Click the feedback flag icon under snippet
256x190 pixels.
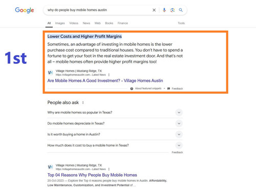pyautogui.click(x=168, y=88)
